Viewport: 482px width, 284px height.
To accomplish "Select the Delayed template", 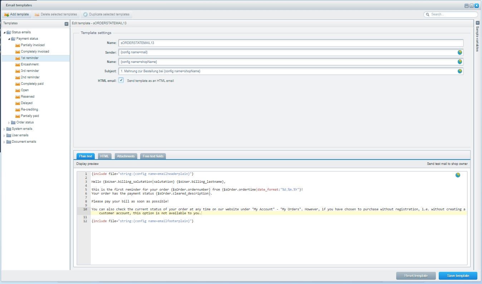I will point(26,103).
